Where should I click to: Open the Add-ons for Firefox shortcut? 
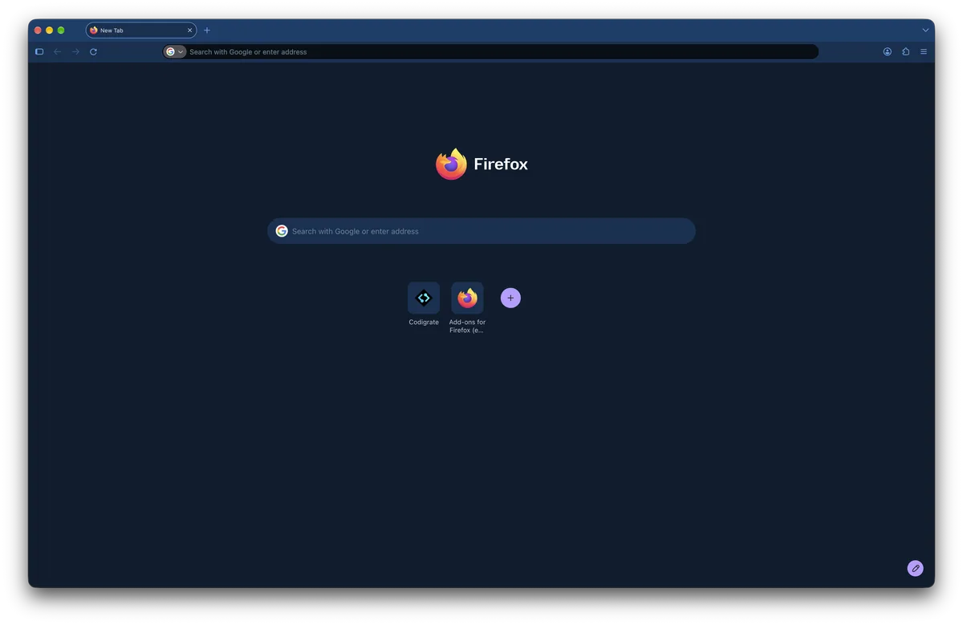(467, 298)
